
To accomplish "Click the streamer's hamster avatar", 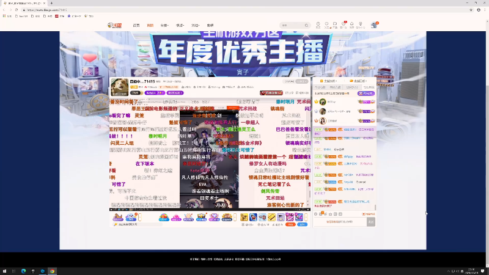I will pos(119,87).
